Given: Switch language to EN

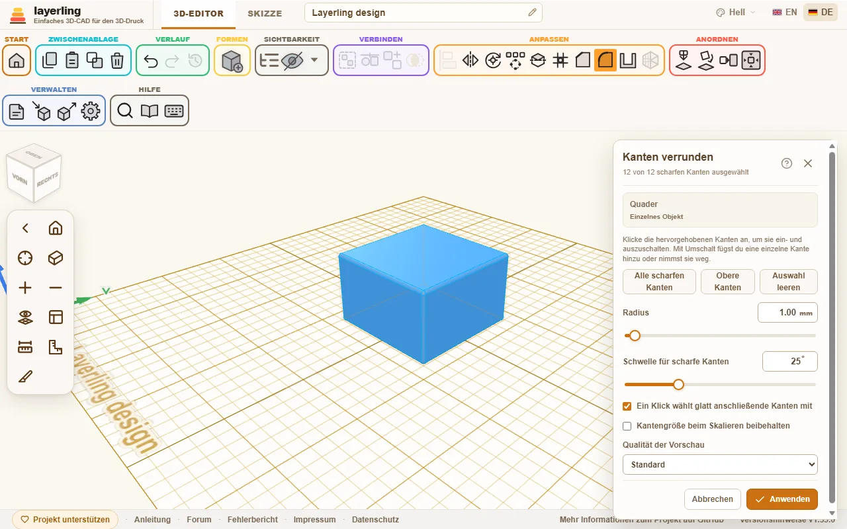Looking at the screenshot, I should tap(785, 13).
